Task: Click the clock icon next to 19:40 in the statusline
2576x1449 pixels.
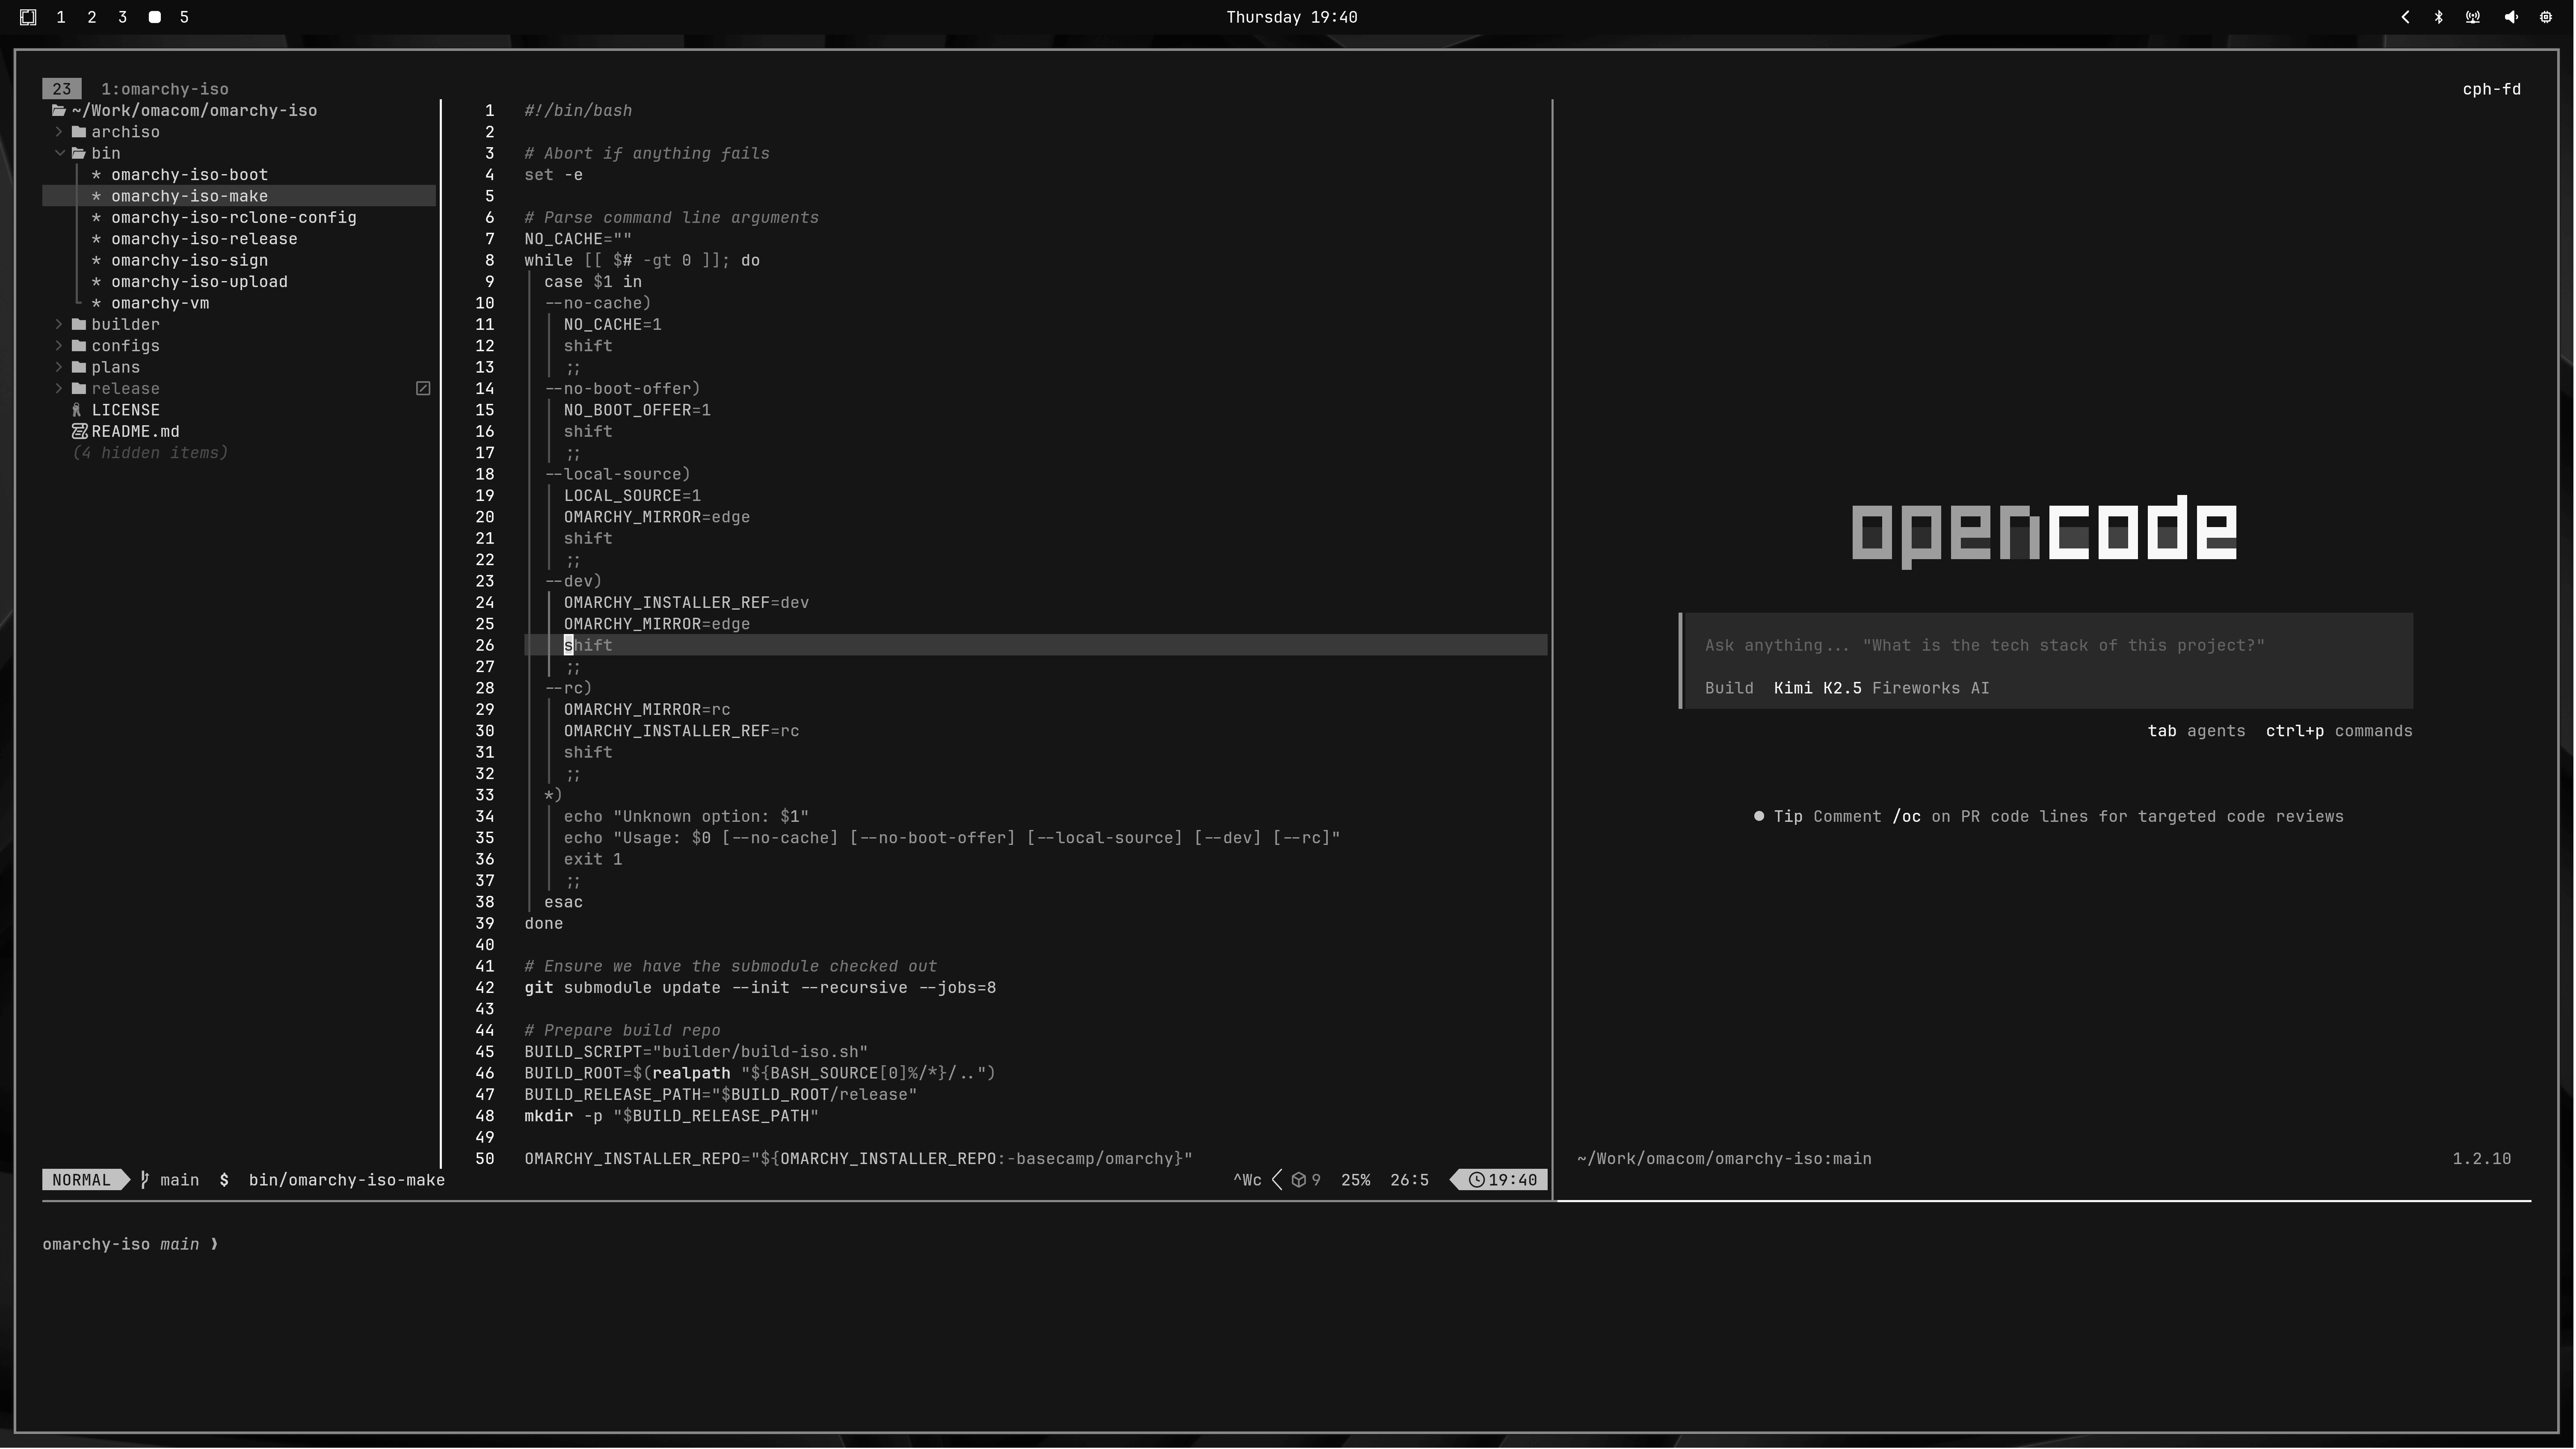Action: tap(1477, 1180)
